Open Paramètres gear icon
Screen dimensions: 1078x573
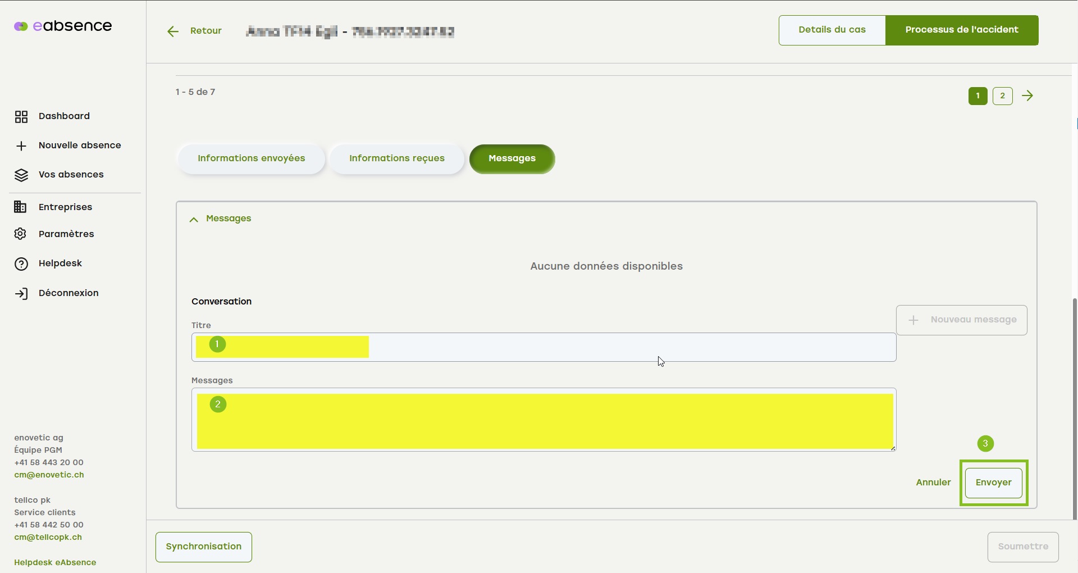pyautogui.click(x=21, y=234)
